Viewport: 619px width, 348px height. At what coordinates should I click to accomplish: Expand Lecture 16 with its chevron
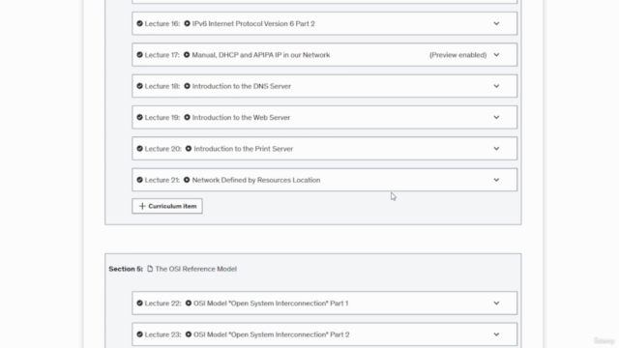click(x=496, y=23)
